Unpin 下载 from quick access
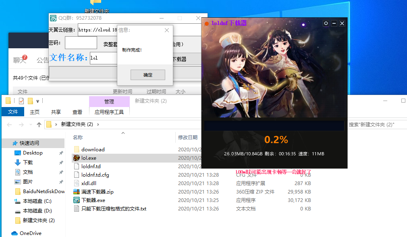This screenshot has width=407, height=237. click(x=61, y=163)
